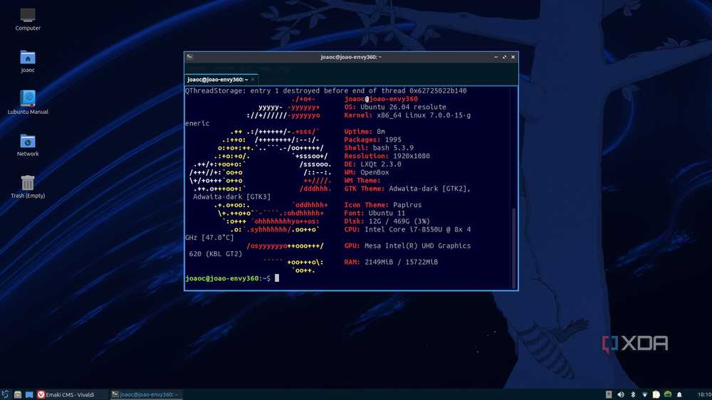The height and width of the screenshot is (400, 712).
Task: Click the terminal prompt cursor line
Action: 232,278
